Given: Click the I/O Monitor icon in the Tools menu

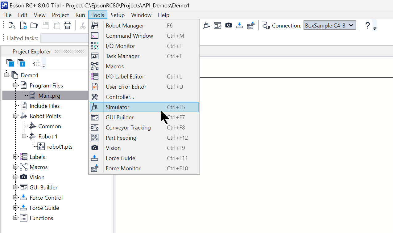Looking at the screenshot, I should point(95,46).
